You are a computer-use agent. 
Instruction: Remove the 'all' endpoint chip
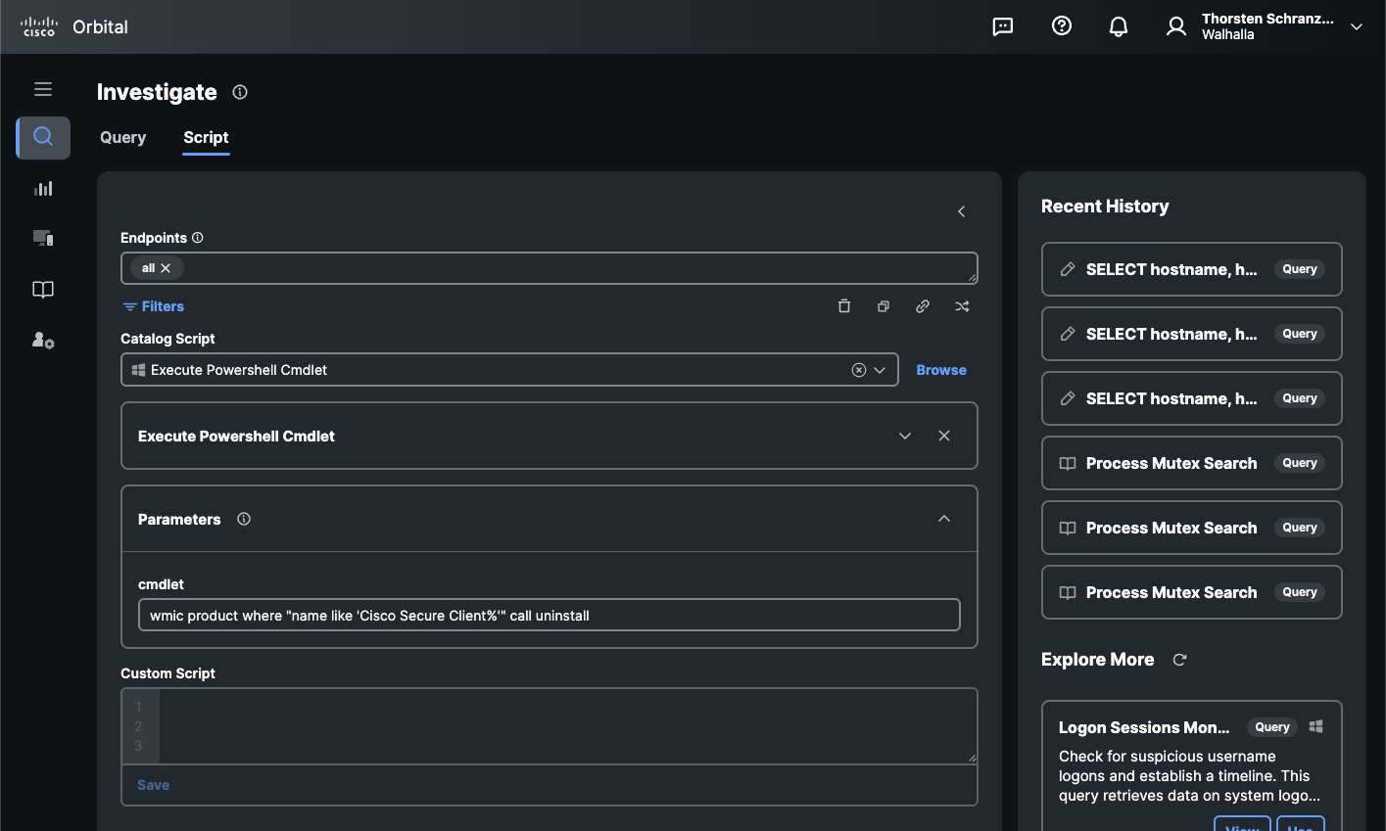[166, 268]
